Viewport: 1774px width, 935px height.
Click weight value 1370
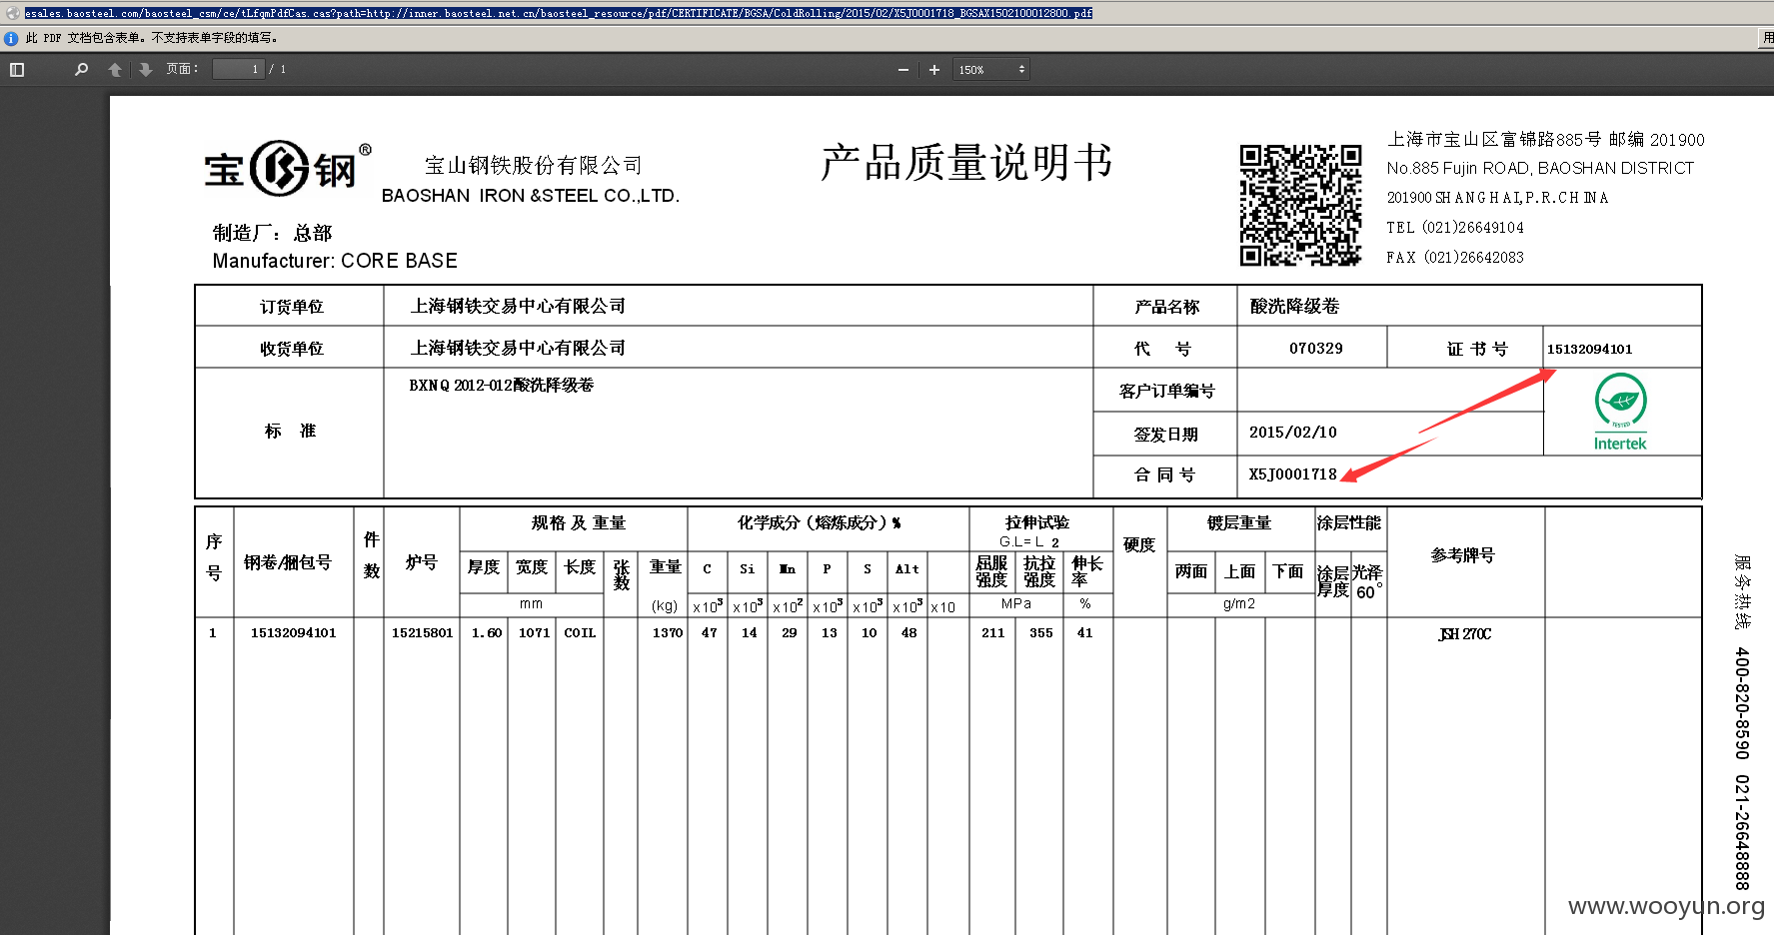668,633
